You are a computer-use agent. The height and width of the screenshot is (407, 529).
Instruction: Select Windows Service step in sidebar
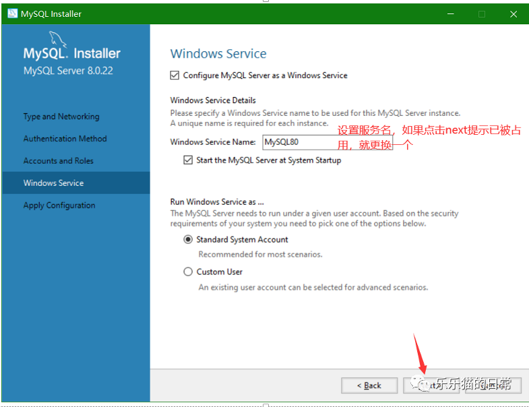pos(76,183)
